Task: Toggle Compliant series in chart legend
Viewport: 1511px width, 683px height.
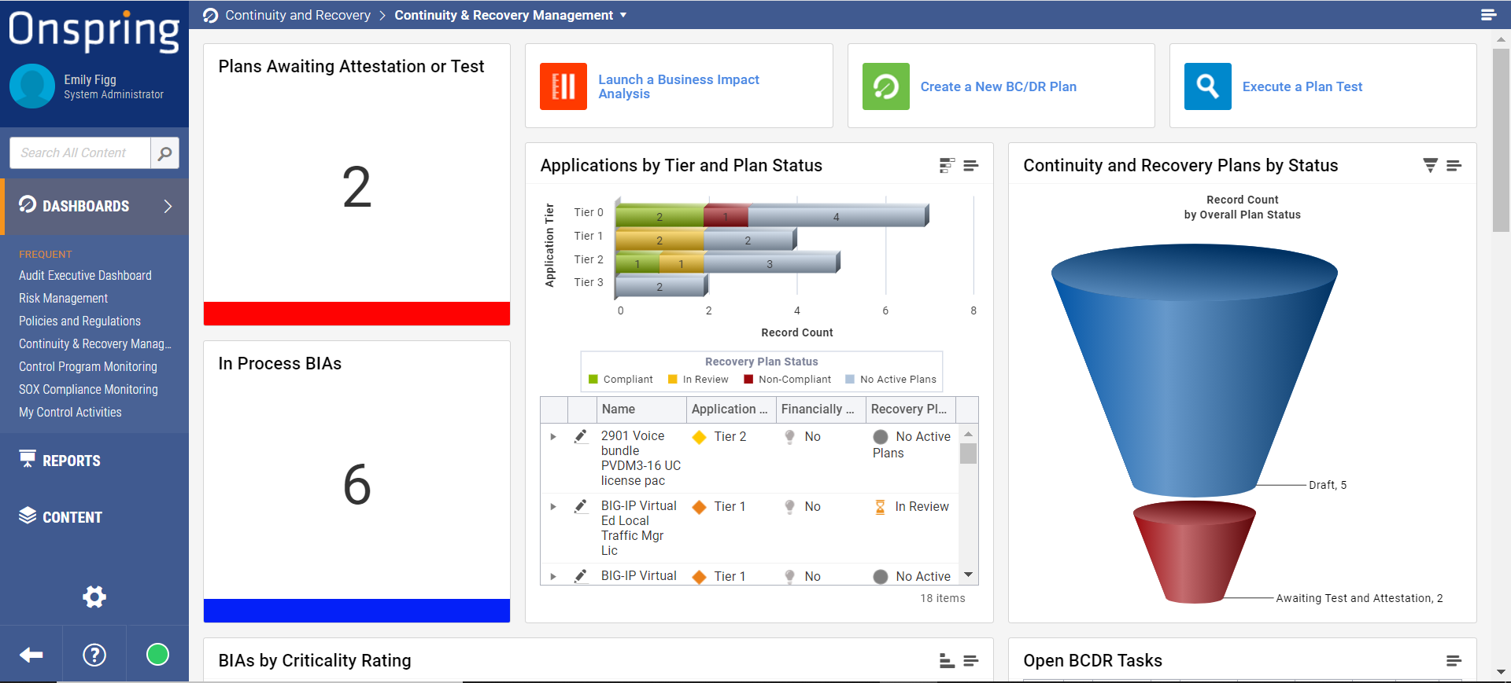Action: tap(621, 380)
